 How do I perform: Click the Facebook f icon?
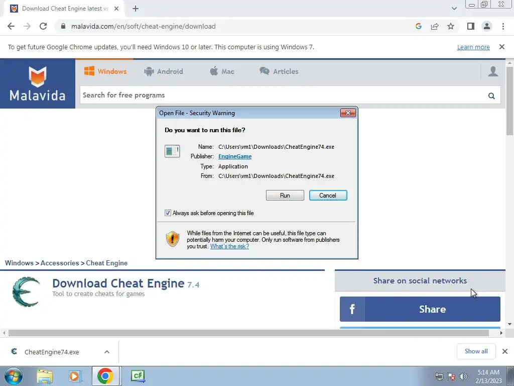352,309
